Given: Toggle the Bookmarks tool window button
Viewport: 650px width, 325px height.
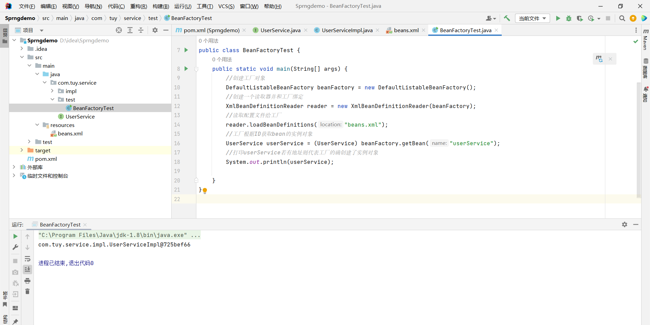Looking at the screenshot, I should coord(5,299).
